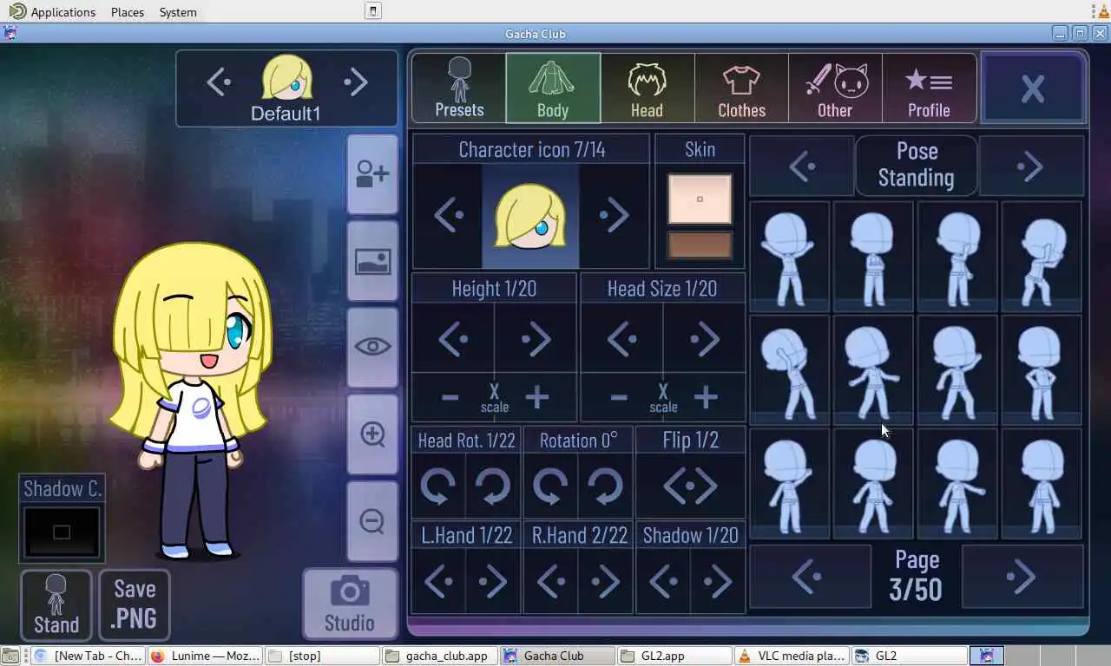Toggle Flip 1/2 direction
The image size is (1111, 666).
point(690,486)
